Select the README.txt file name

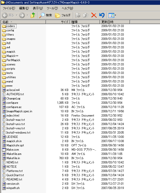click(14, 179)
